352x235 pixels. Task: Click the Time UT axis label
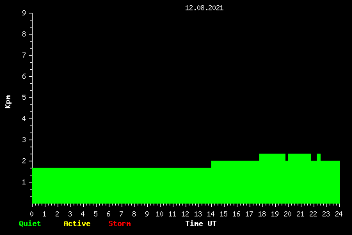coord(201,223)
